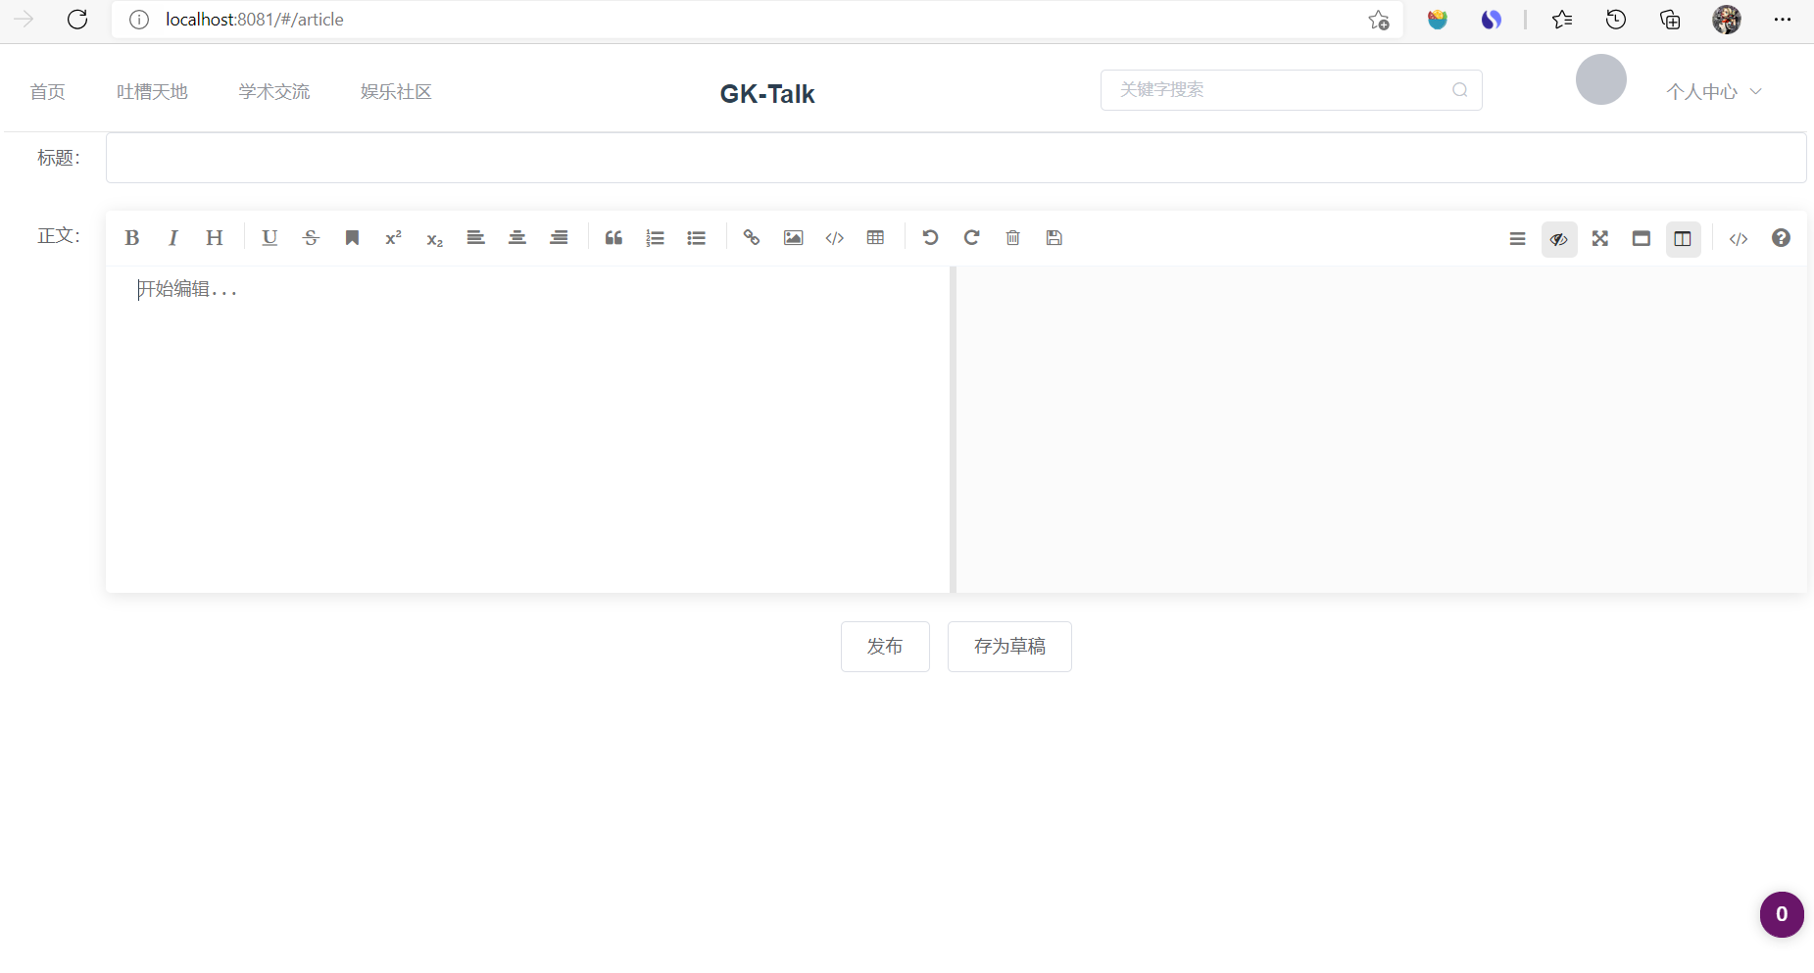1814x973 pixels.
Task: Publish the article with 发布
Action: click(x=884, y=647)
